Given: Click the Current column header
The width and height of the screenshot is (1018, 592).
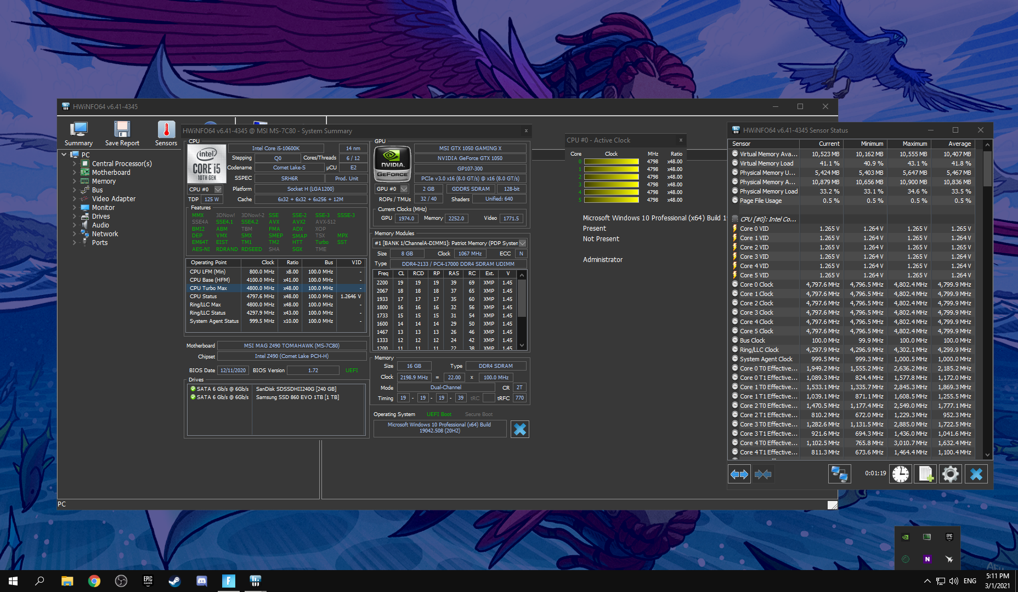Looking at the screenshot, I should (821, 144).
